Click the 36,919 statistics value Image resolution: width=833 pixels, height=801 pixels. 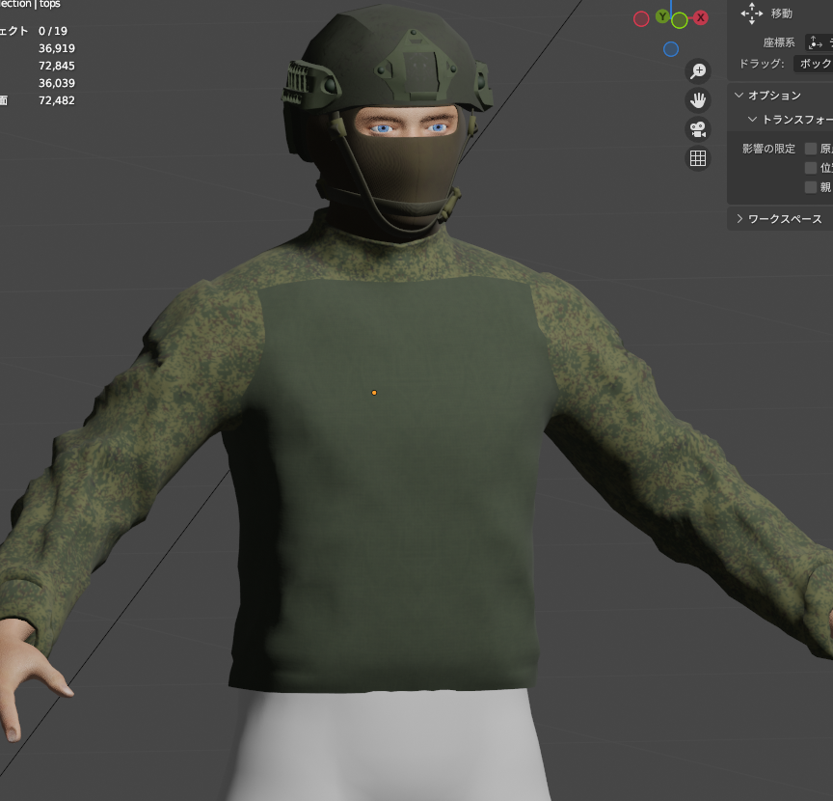pos(57,48)
